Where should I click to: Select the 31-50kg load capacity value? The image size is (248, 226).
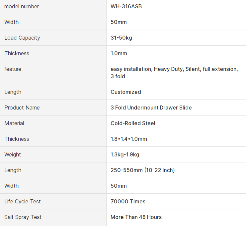121,38
